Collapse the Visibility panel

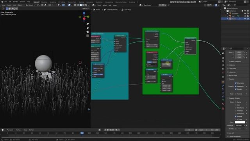pos(231,79)
